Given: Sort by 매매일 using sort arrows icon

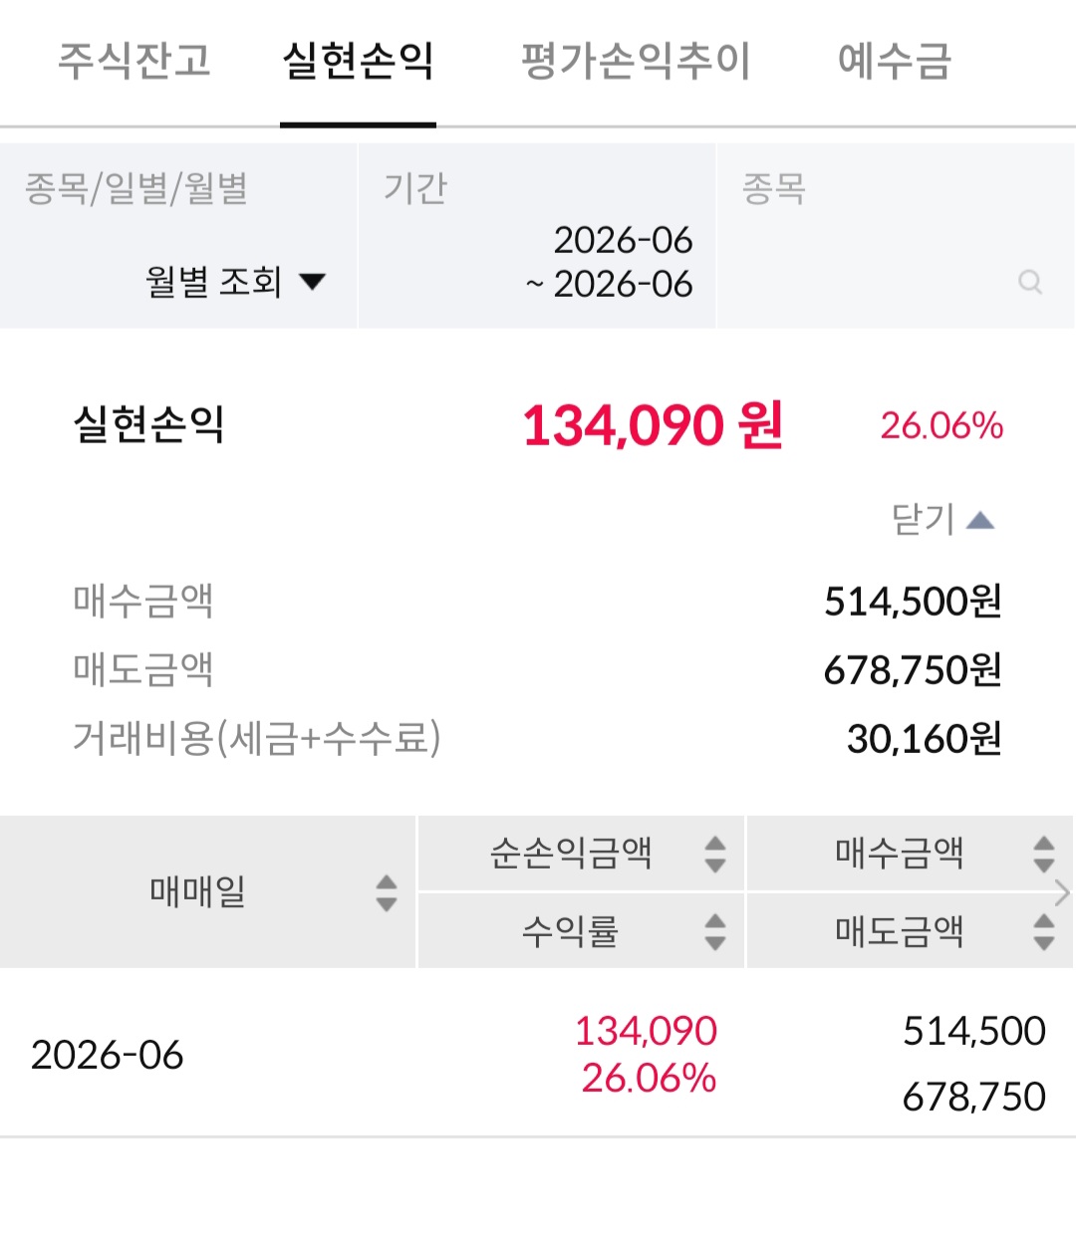Looking at the screenshot, I should click(x=387, y=892).
